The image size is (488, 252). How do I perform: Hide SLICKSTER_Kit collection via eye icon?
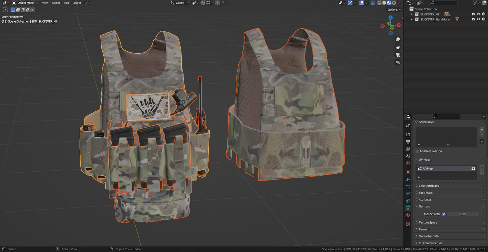click(478, 14)
